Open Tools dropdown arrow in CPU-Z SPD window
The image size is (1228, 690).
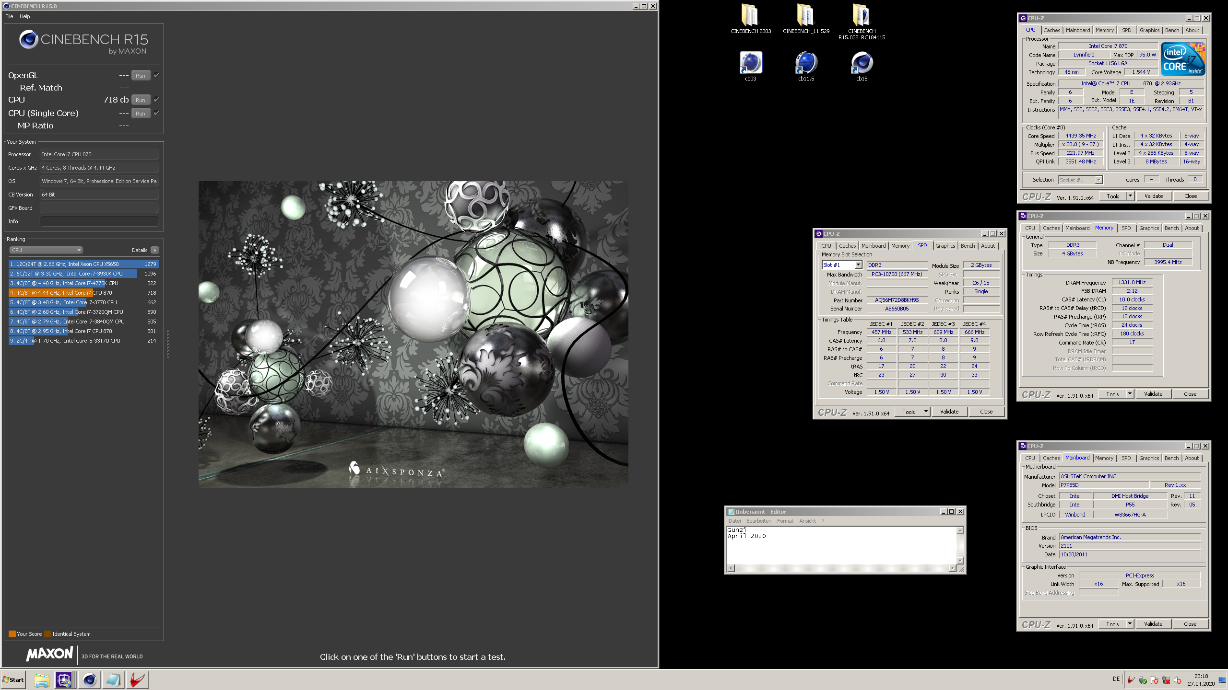click(x=926, y=412)
